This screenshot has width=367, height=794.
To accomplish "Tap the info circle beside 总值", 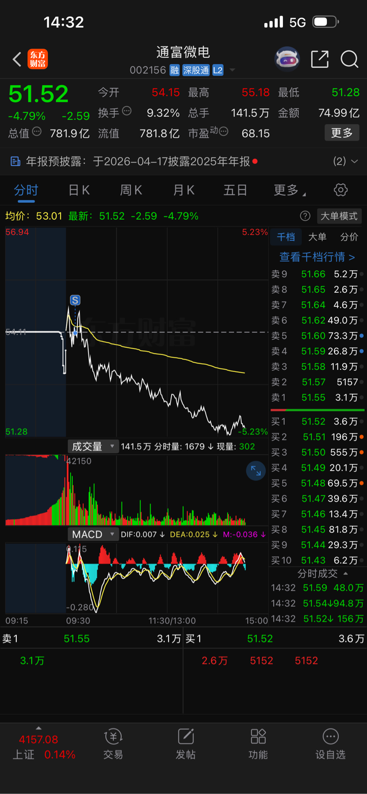I will tap(37, 131).
